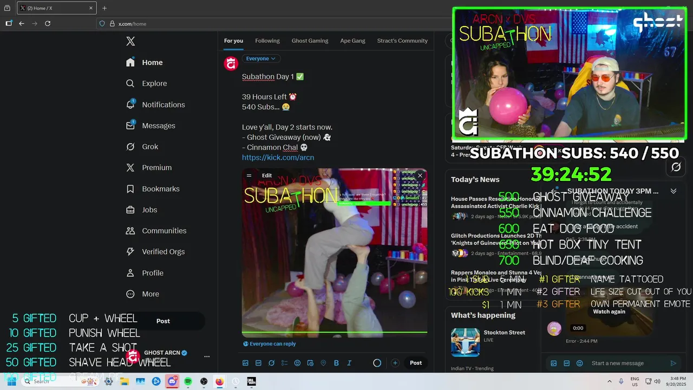The image size is (693, 390).
Task: Open Explore in the sidebar
Action: pyautogui.click(x=147, y=83)
